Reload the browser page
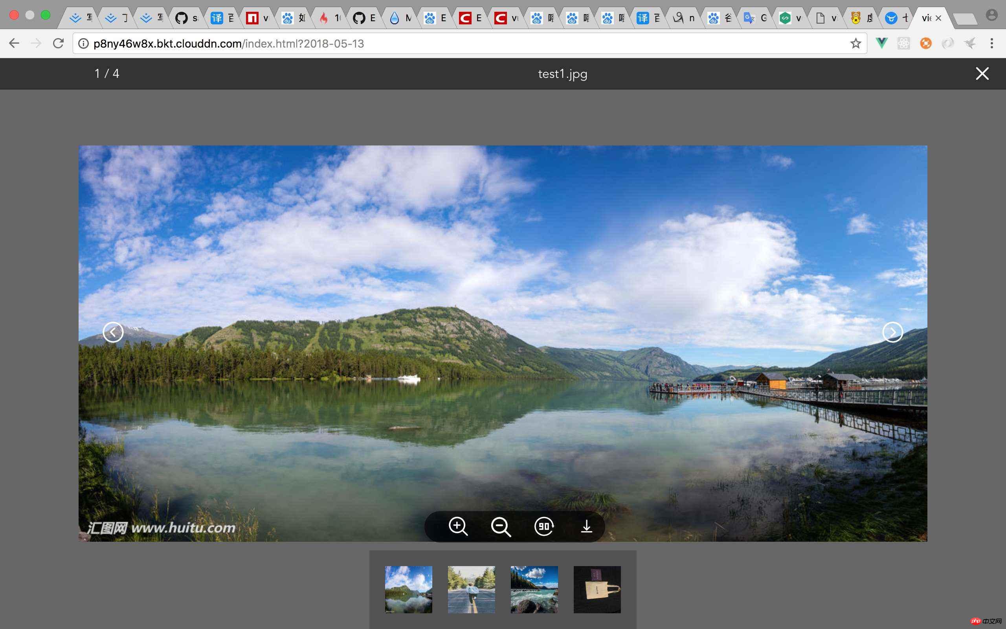This screenshot has width=1006, height=629. pyautogui.click(x=58, y=43)
